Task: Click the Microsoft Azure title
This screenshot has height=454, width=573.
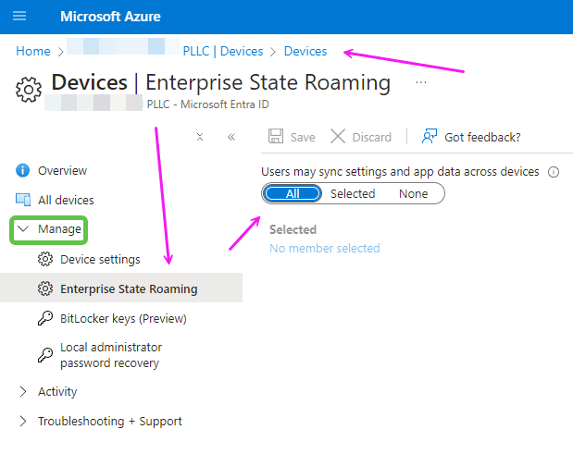Action: (x=110, y=17)
